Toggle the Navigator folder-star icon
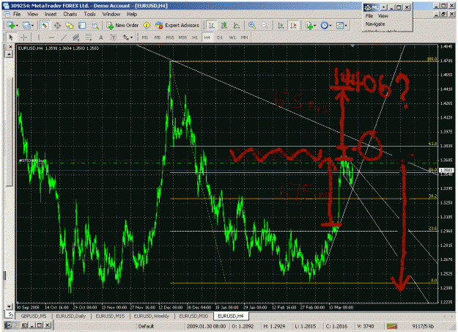458x332 pixels. click(70, 26)
